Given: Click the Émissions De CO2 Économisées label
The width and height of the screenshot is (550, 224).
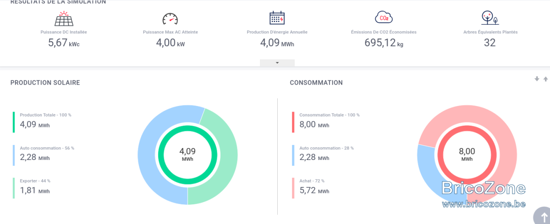Looking at the screenshot, I should pos(384,32).
